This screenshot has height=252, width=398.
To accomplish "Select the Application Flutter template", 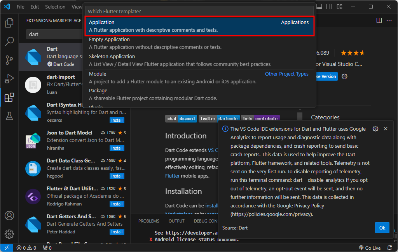I will click(199, 26).
